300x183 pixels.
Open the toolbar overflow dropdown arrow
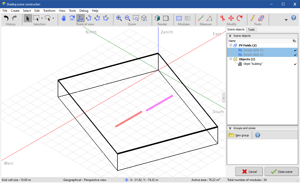286,20
